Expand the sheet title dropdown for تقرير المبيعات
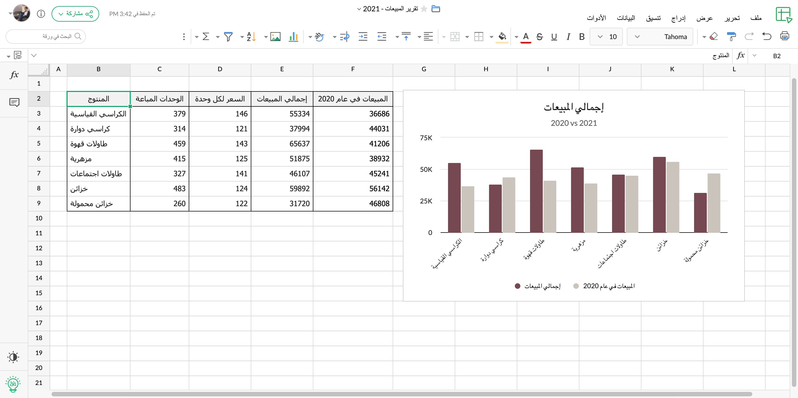Viewport: 798px width, 398px height. (359, 9)
